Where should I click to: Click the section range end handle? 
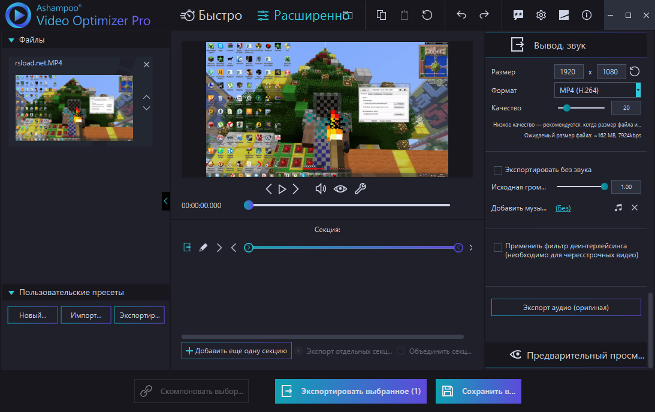click(x=458, y=248)
